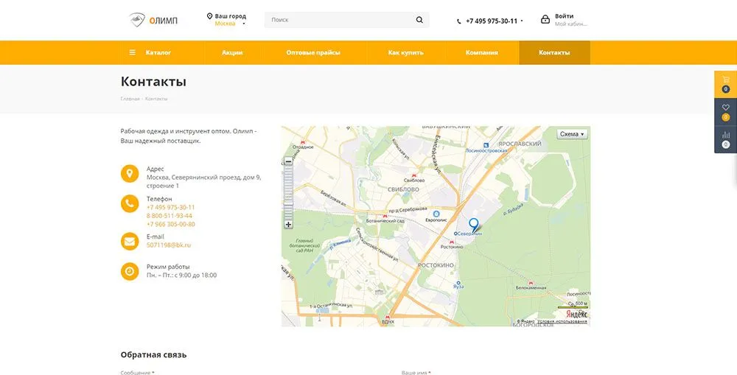Click the map zoom level slider
Screen dimensions: 737x375
pos(288,192)
